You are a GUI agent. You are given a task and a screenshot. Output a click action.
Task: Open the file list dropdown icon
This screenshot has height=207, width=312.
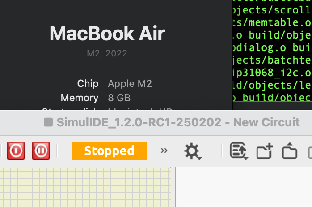coord(239,151)
